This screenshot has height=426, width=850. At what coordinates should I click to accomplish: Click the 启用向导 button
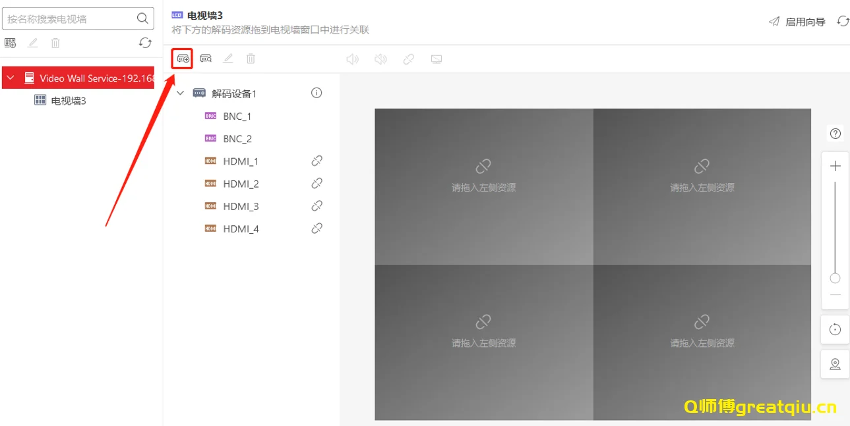[x=798, y=22]
